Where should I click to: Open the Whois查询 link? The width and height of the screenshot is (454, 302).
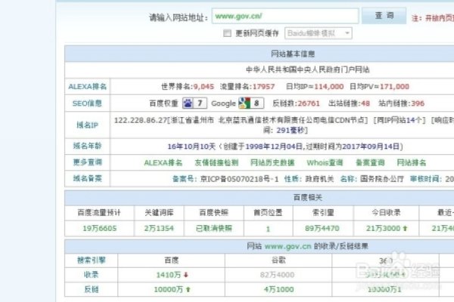325,163
